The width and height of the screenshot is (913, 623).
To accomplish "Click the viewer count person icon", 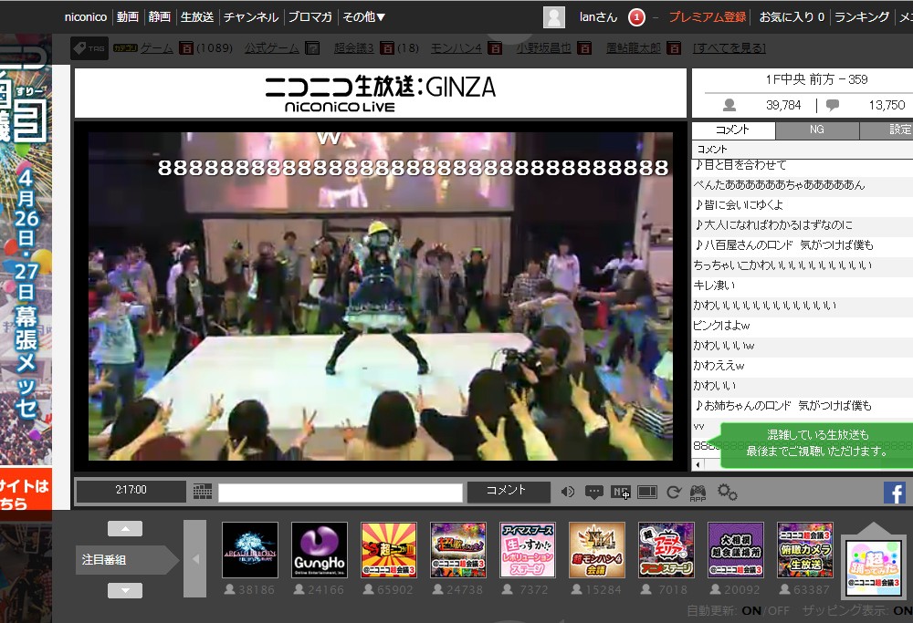I will (729, 105).
